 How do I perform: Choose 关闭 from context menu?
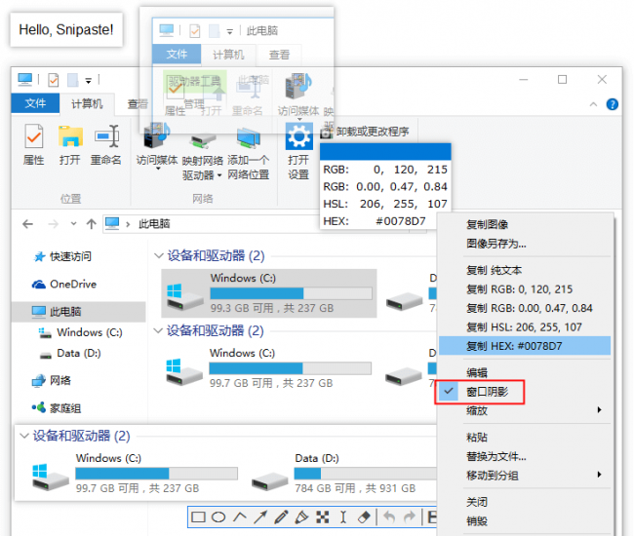point(525,502)
